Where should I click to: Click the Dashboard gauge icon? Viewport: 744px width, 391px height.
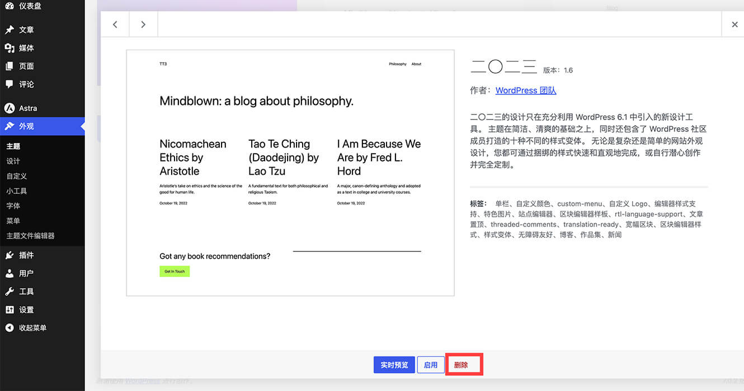click(x=10, y=6)
